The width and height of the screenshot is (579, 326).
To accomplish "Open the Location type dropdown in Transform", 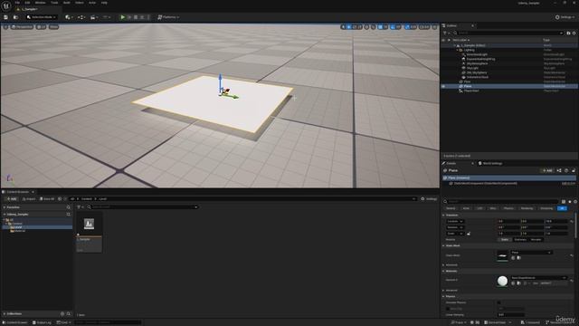I will tap(455, 221).
